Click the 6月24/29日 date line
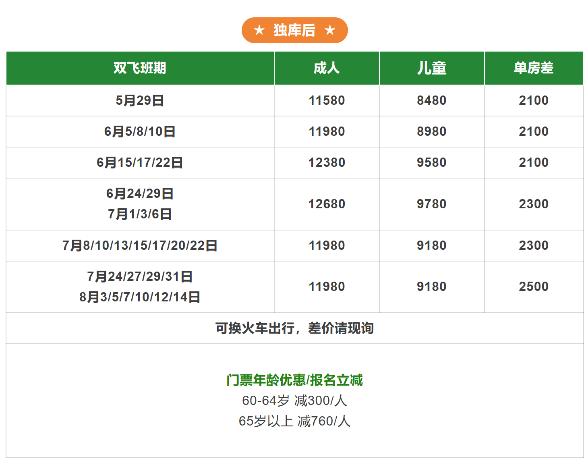This screenshot has width=588, height=465. [140, 193]
